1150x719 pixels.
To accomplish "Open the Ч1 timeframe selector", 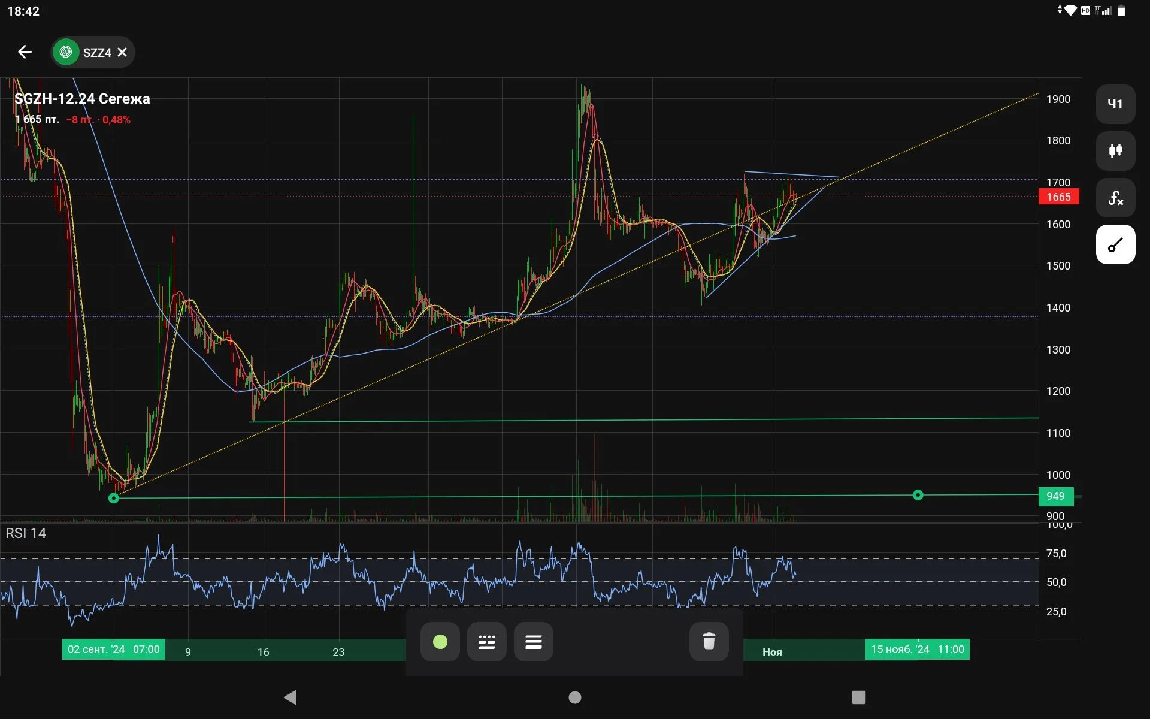I will tap(1115, 104).
